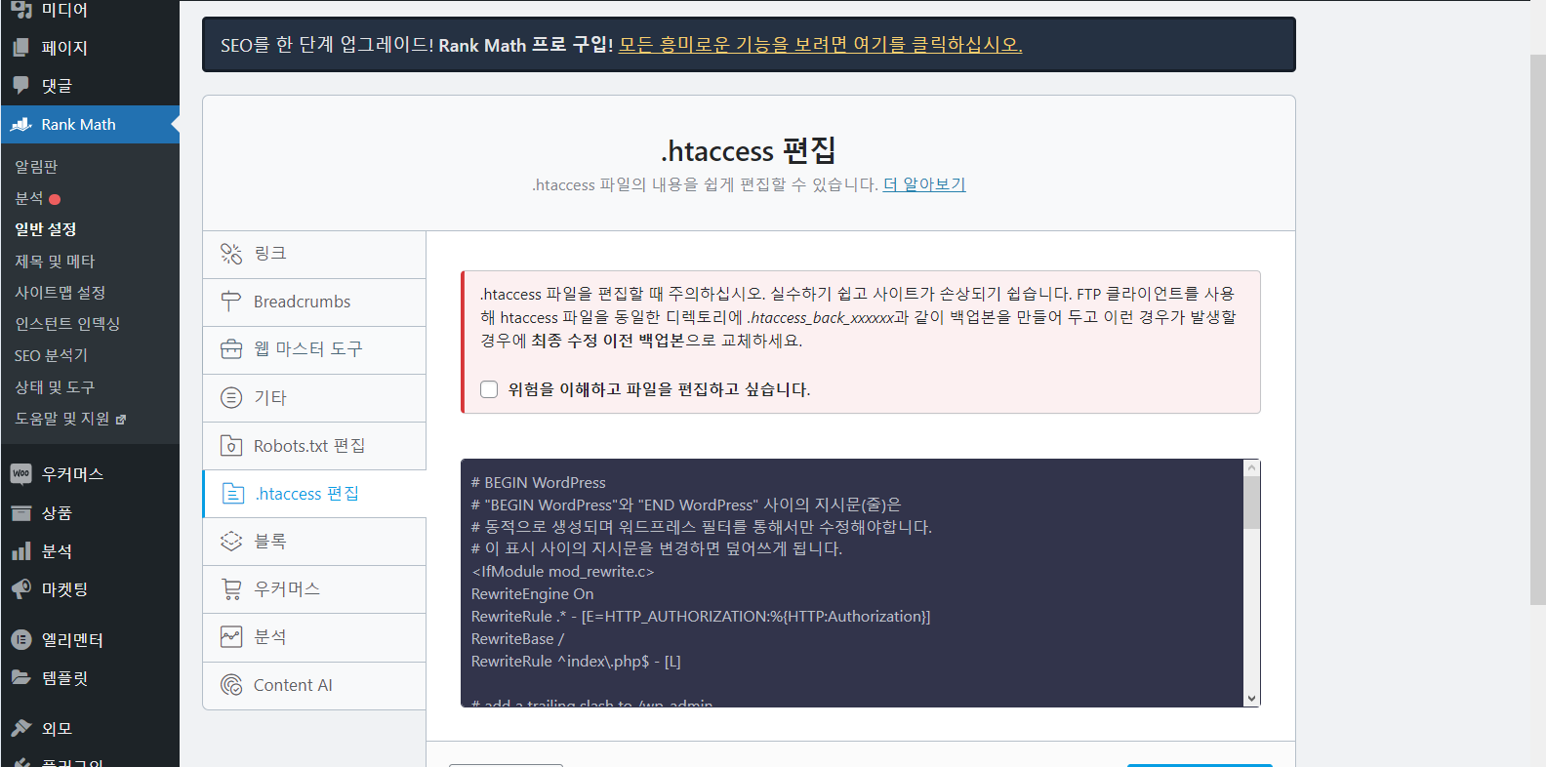The width and height of the screenshot is (1546, 767).
Task: Click the 분석 bar chart icon in admin sidebar
Action: (x=21, y=551)
